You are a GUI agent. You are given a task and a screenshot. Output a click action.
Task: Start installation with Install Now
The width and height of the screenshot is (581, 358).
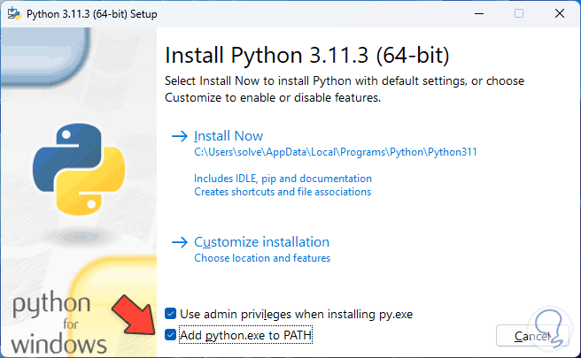(229, 136)
